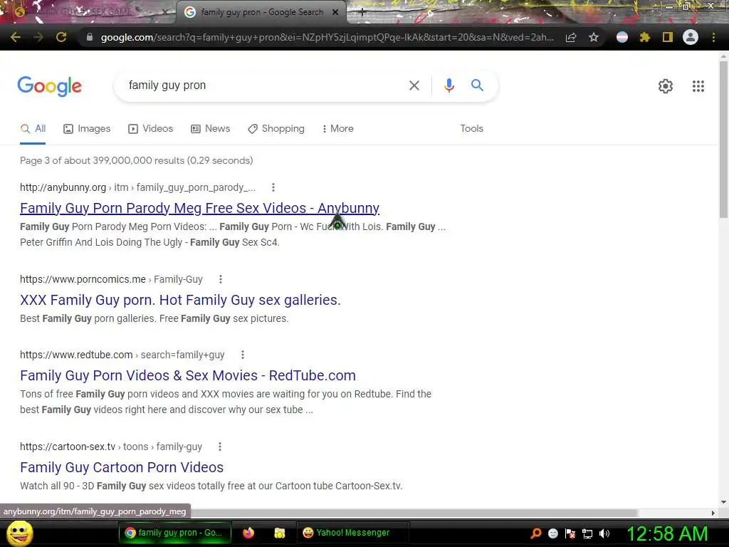This screenshot has height=547, width=729.
Task: Click the orange magnifier tray icon
Action: [x=536, y=533]
